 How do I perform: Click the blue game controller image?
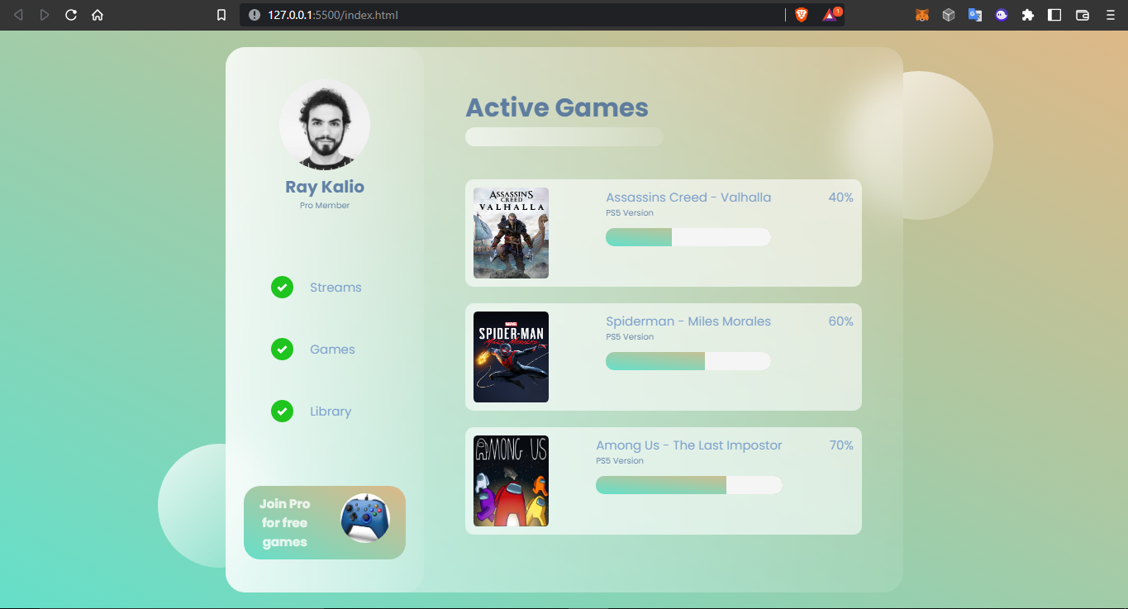(365, 518)
